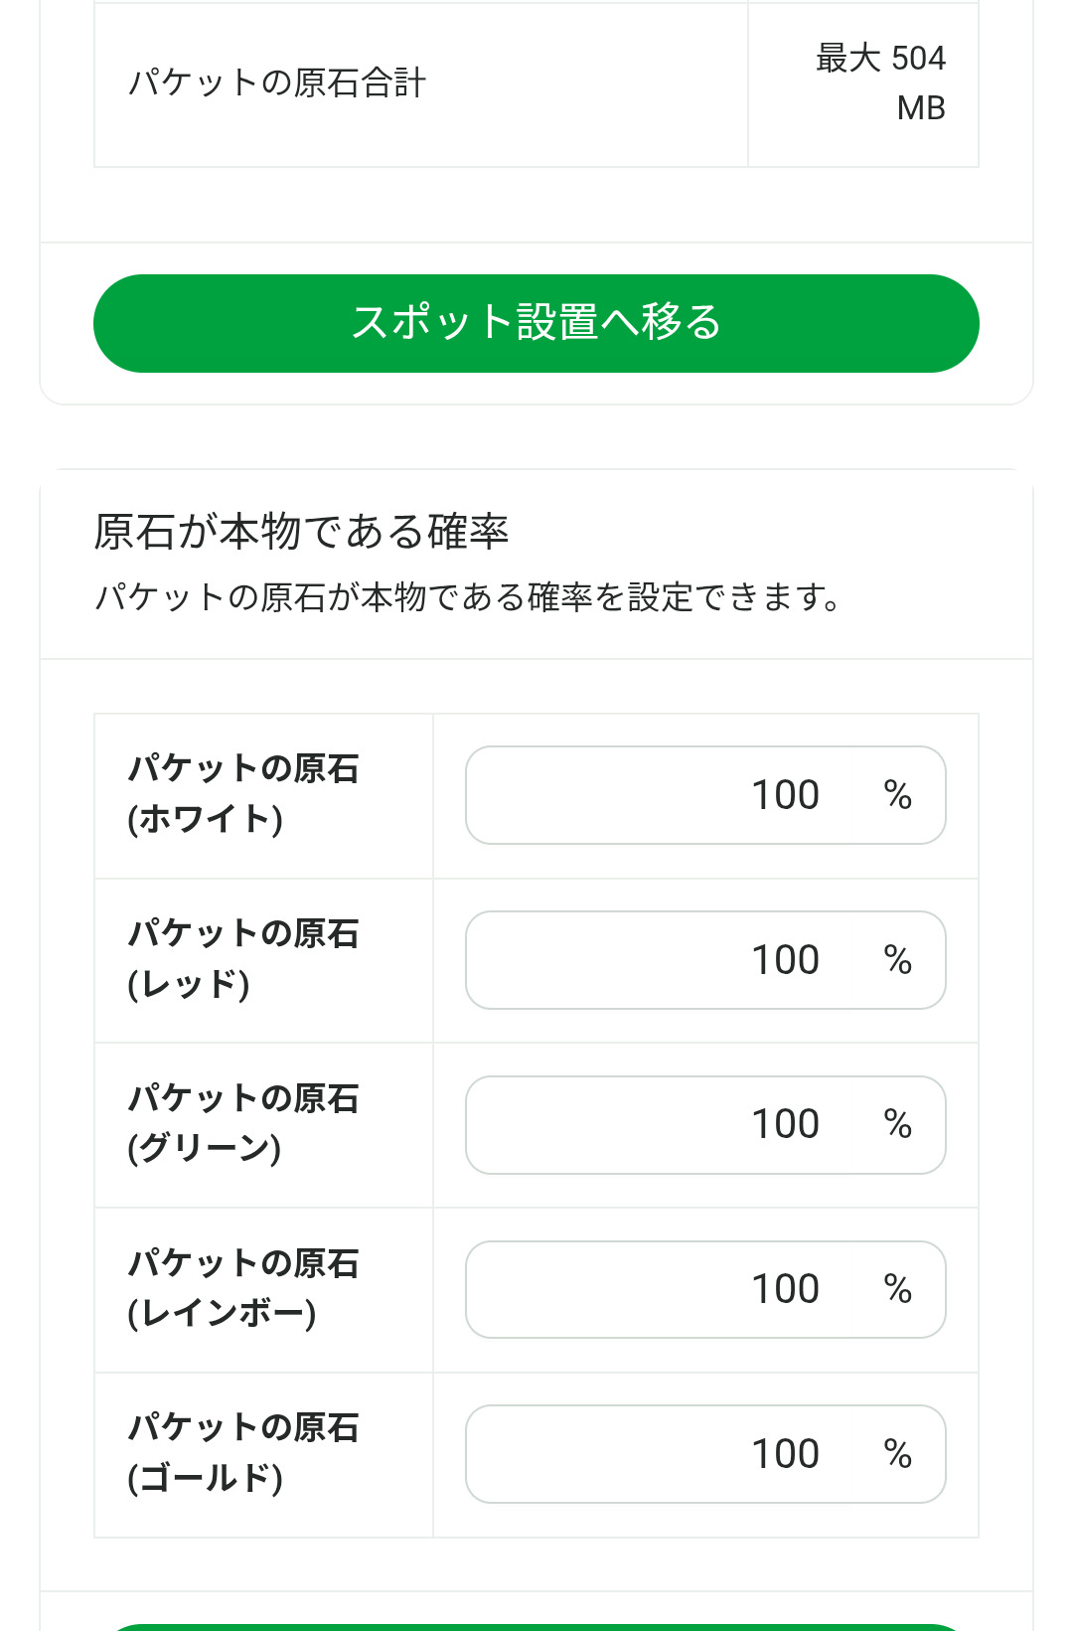Select the パケットの原石(グリーン) row label

(x=243, y=1124)
